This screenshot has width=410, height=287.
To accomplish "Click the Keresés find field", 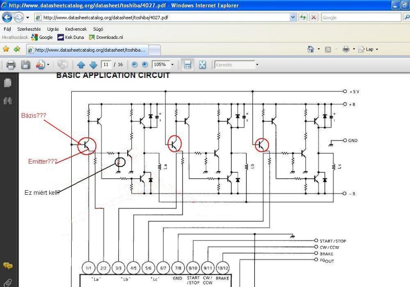I will 235,65.
